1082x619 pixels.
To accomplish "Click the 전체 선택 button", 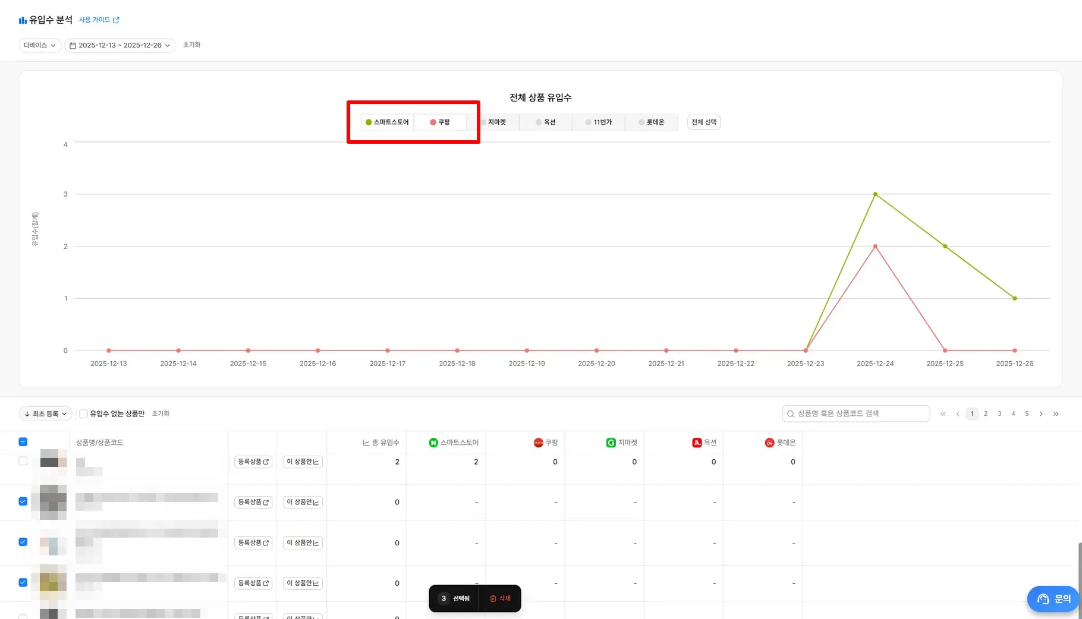I will pyautogui.click(x=704, y=122).
